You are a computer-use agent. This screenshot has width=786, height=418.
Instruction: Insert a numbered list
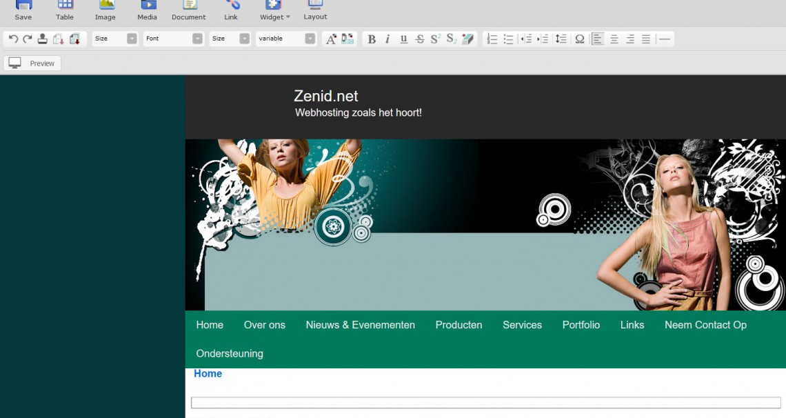click(x=492, y=39)
